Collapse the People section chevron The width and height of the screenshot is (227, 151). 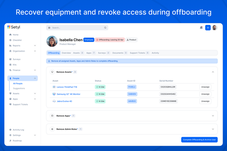pyautogui.click(x=35, y=78)
